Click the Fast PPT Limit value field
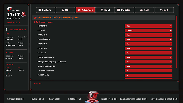 click(x=149, y=75)
